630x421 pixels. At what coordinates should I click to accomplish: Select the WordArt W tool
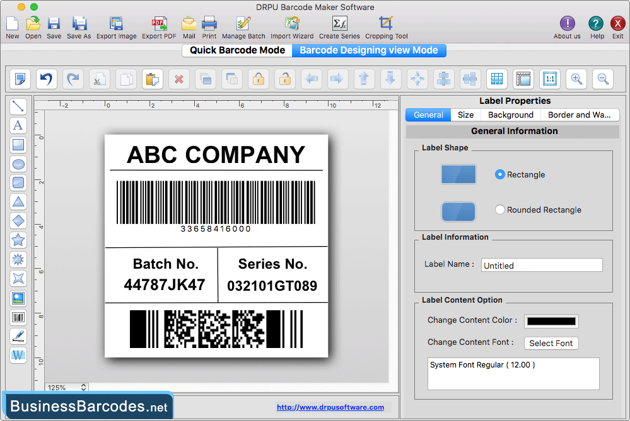click(18, 356)
